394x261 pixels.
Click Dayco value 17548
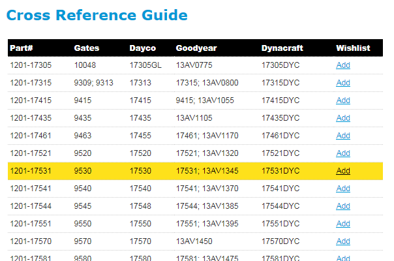140,206
